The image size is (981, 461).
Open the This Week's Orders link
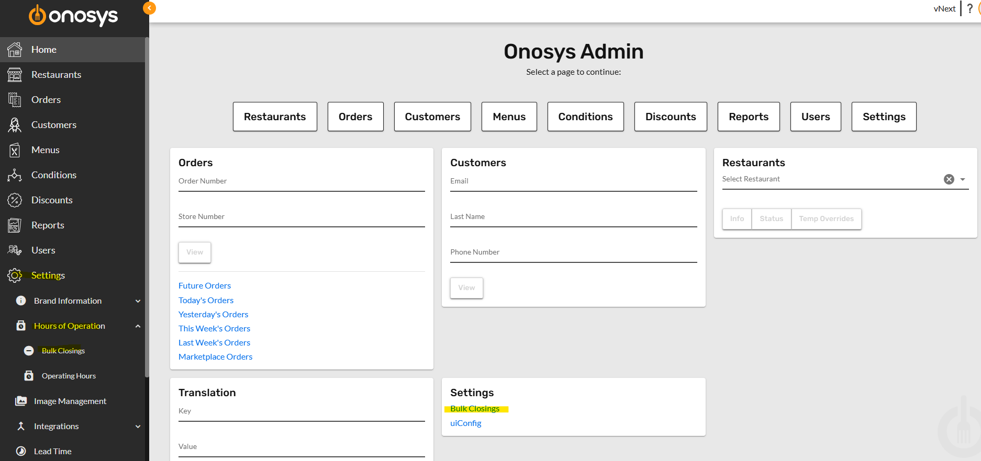click(x=214, y=329)
